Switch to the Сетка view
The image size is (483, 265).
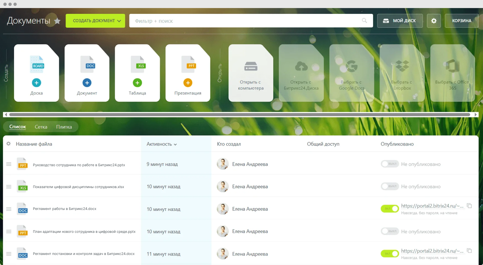click(x=41, y=127)
